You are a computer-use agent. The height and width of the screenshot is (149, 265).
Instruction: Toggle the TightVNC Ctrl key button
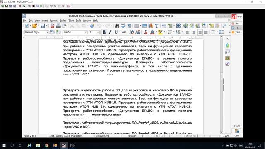tap(37, 6)
